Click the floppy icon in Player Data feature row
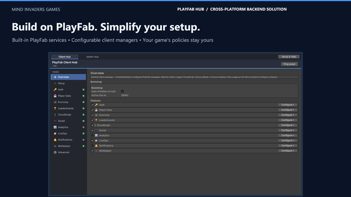 [x=97, y=110]
